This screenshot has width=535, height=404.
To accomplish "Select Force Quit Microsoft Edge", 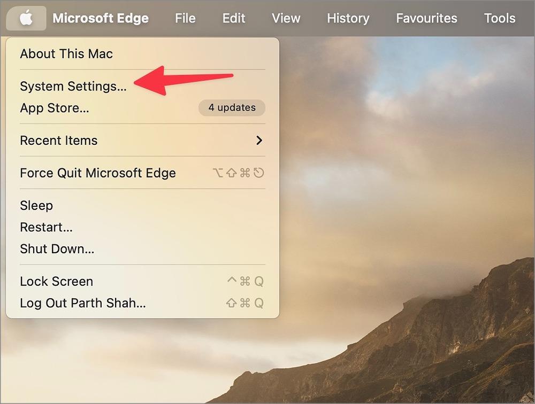I will pos(143,173).
